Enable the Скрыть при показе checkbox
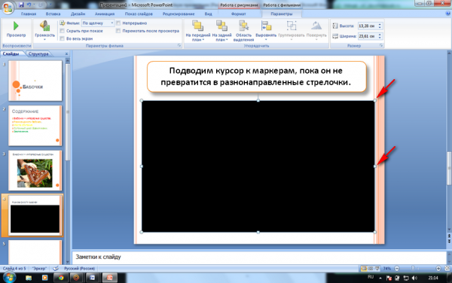The height and width of the screenshot is (283, 452). coord(63,31)
